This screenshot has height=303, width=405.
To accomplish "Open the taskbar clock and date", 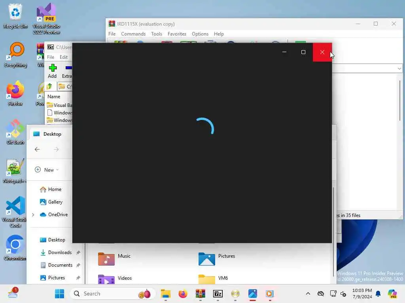I will [362, 294].
